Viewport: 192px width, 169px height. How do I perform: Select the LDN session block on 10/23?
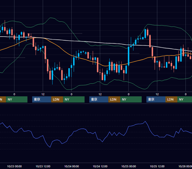pyautogui.click(x=57, y=99)
